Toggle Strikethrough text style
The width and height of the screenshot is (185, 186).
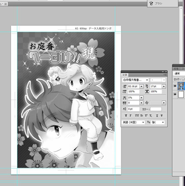coord(162,116)
